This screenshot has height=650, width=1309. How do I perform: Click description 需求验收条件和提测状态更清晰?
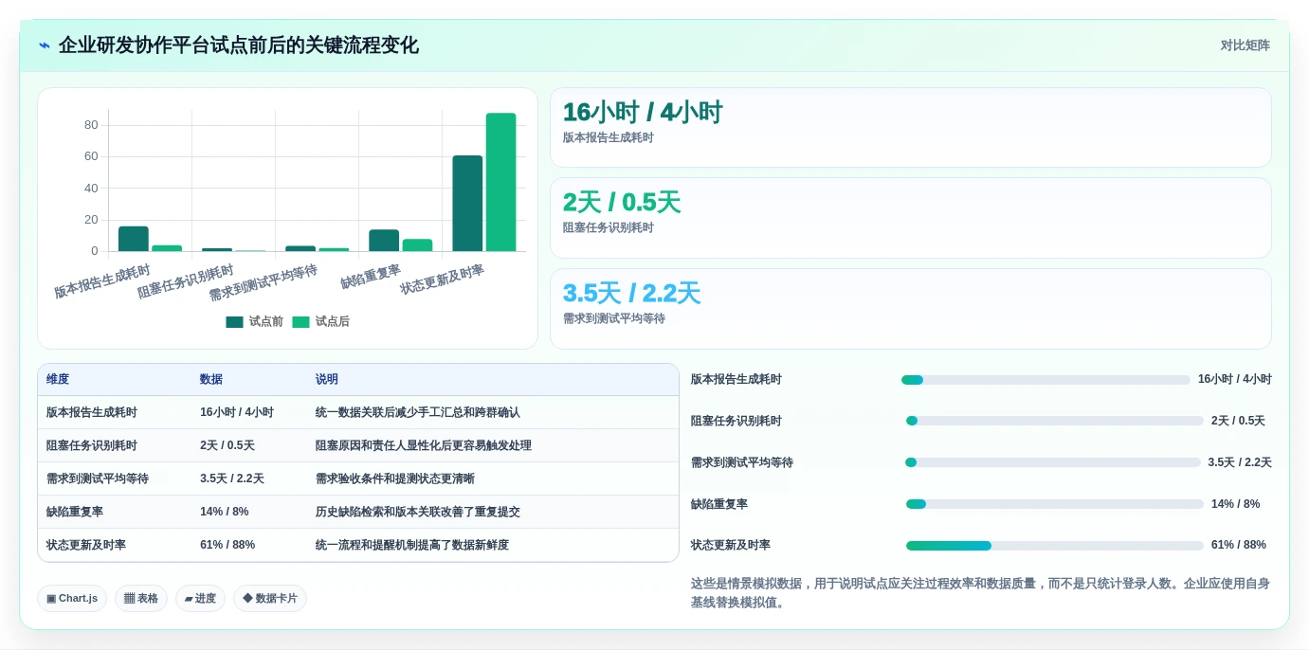click(x=395, y=479)
